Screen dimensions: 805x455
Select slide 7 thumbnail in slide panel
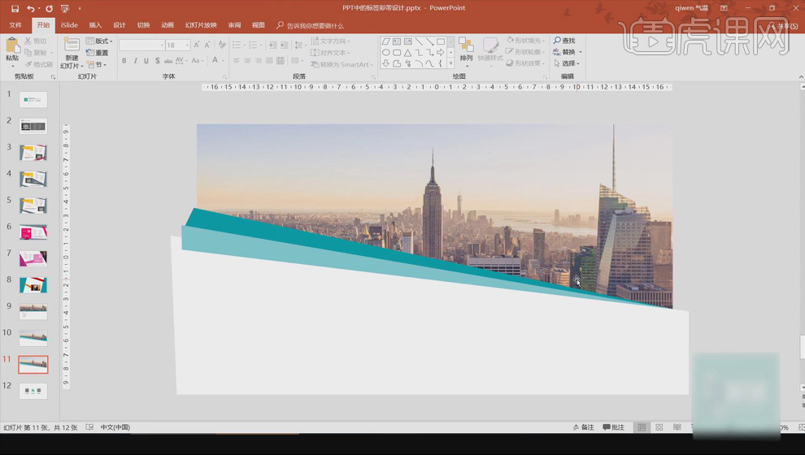pyautogui.click(x=33, y=258)
